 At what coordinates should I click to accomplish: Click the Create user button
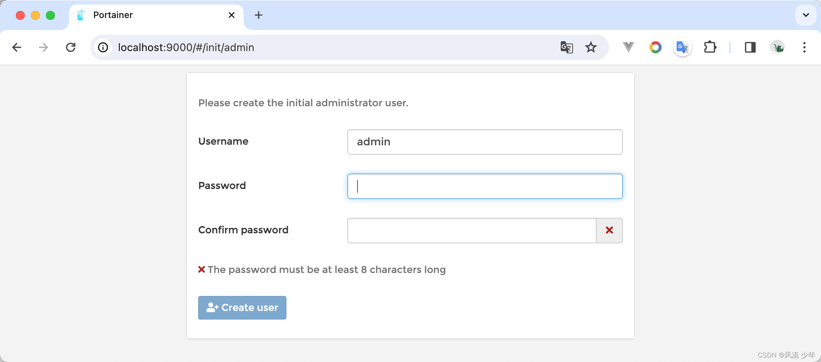coord(242,308)
